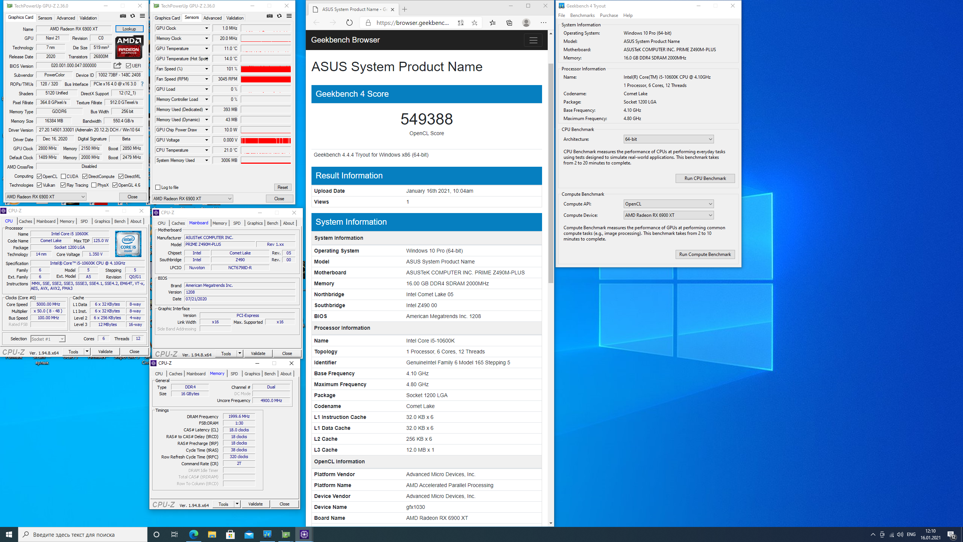Click the BIOS export share icon in GPU-Z
The image size is (963, 542).
coord(117,65)
